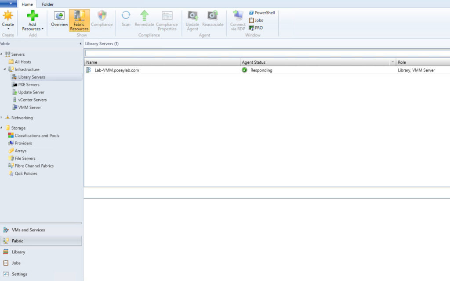Collapse the Storage tree node

1,128
